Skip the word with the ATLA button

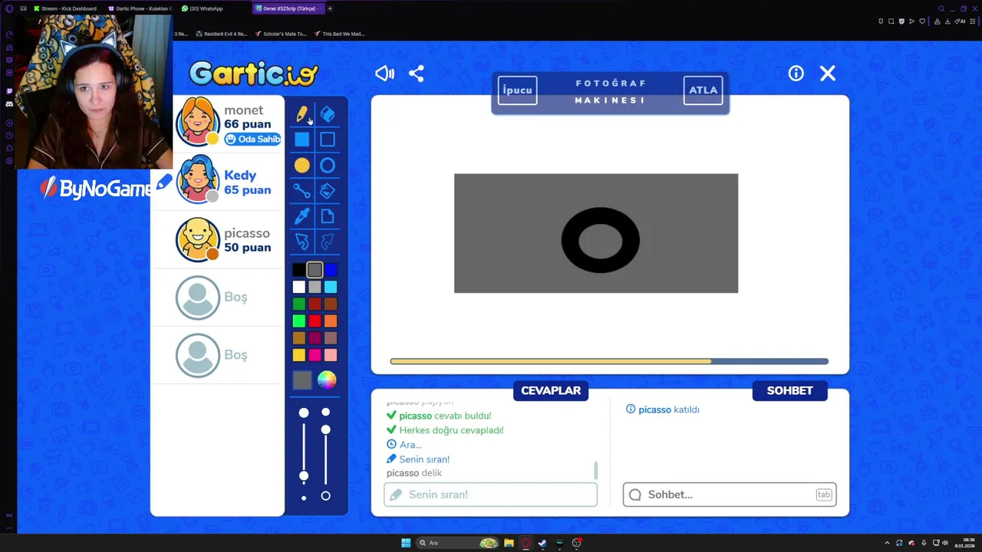pos(703,90)
